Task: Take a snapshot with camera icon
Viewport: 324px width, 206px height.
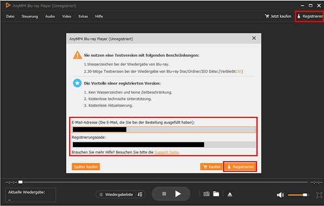Action: (x=206, y=194)
